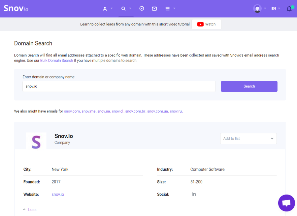Click the Snov.io logo in header
The height and width of the screenshot is (216, 297).
click(x=16, y=9)
